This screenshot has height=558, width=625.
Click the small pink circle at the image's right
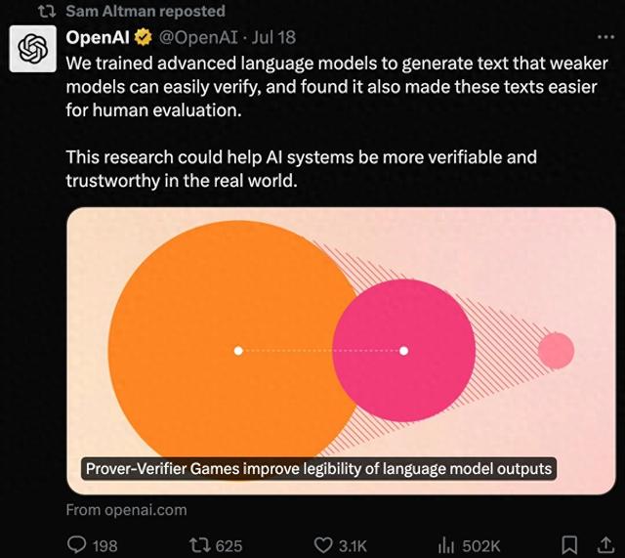click(x=556, y=350)
